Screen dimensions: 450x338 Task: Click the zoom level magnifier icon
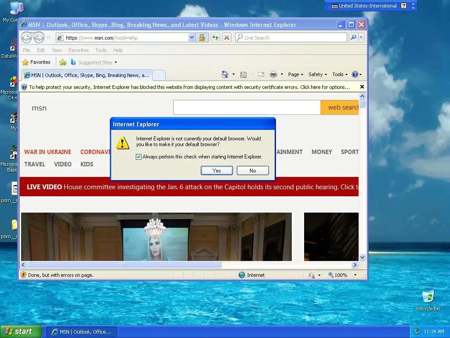(x=331, y=275)
